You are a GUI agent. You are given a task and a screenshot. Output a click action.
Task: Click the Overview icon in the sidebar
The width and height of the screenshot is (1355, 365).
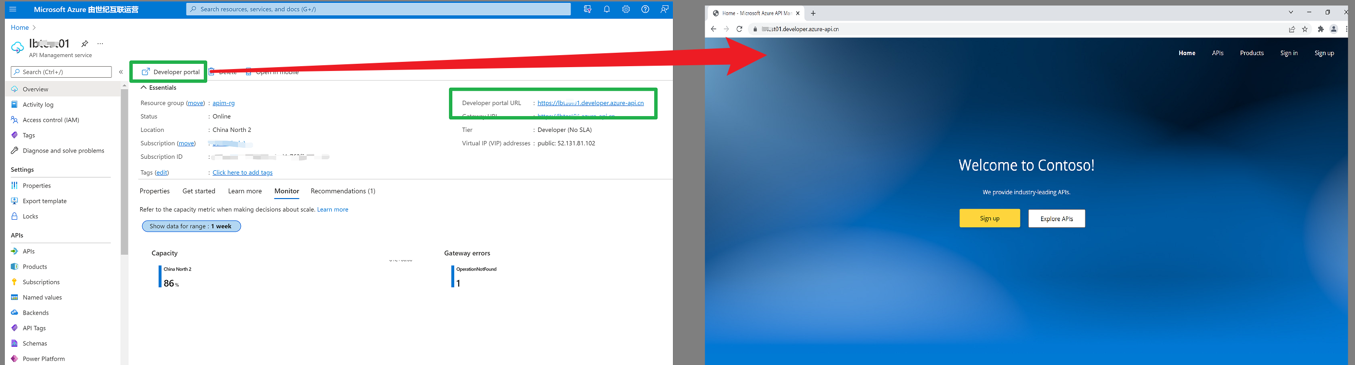click(x=15, y=89)
